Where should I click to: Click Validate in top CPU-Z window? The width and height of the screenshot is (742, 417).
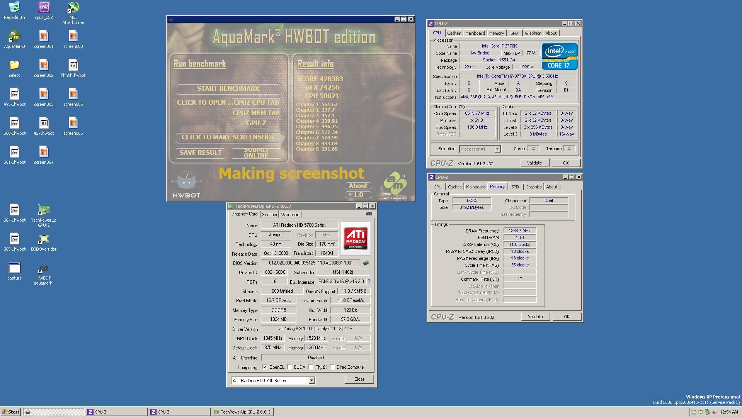534,163
